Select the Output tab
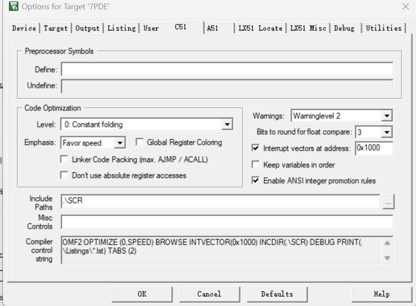 pos(87,28)
